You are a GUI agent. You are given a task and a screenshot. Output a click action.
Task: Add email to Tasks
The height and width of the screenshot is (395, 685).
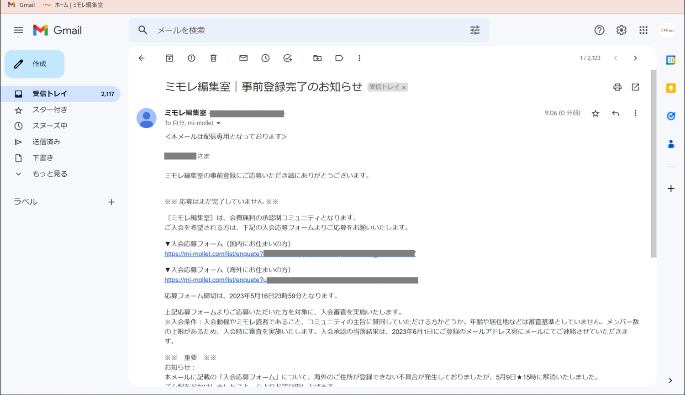pos(288,58)
